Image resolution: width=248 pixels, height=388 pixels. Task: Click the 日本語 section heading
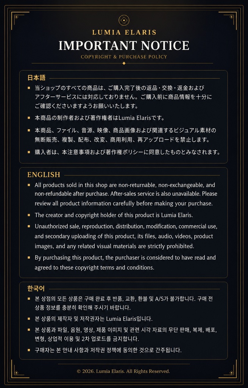(36, 78)
